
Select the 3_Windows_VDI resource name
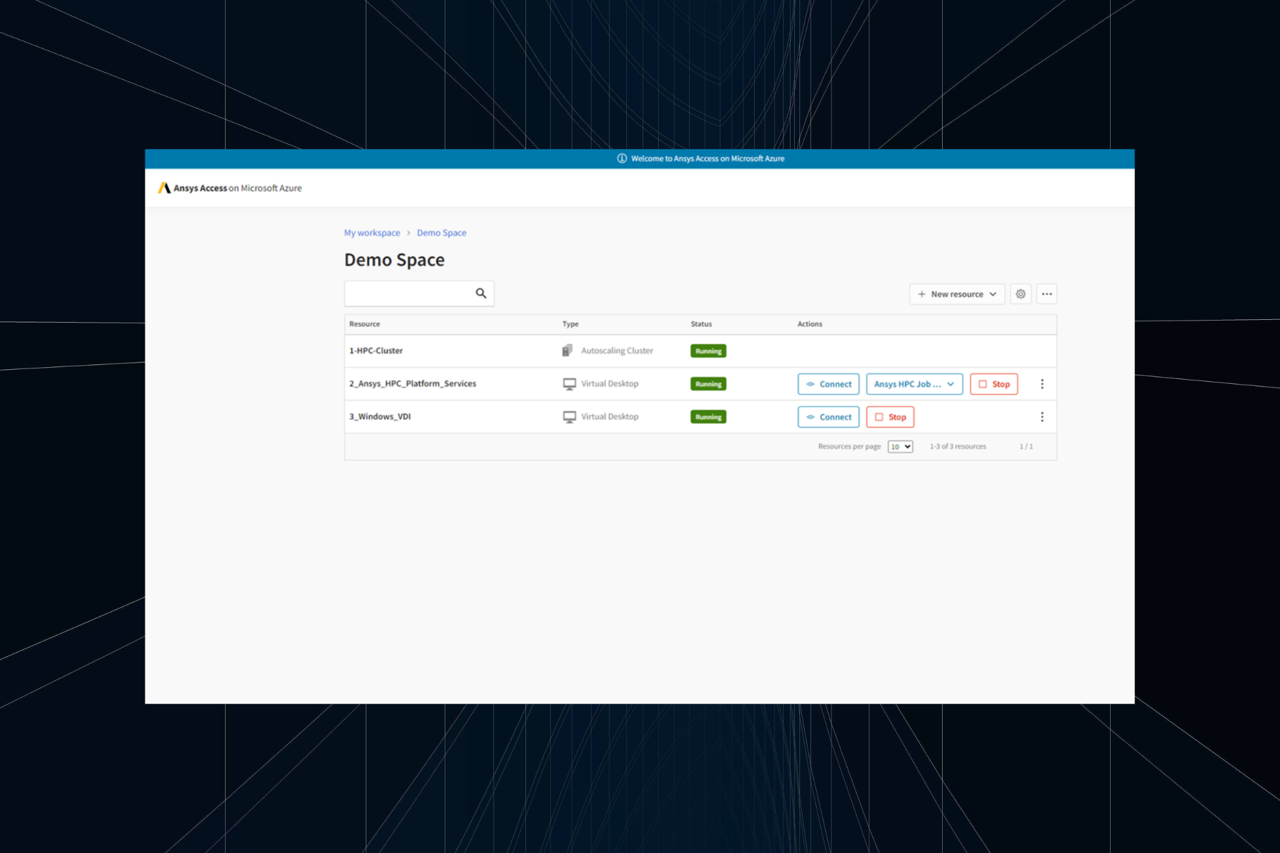click(x=380, y=417)
